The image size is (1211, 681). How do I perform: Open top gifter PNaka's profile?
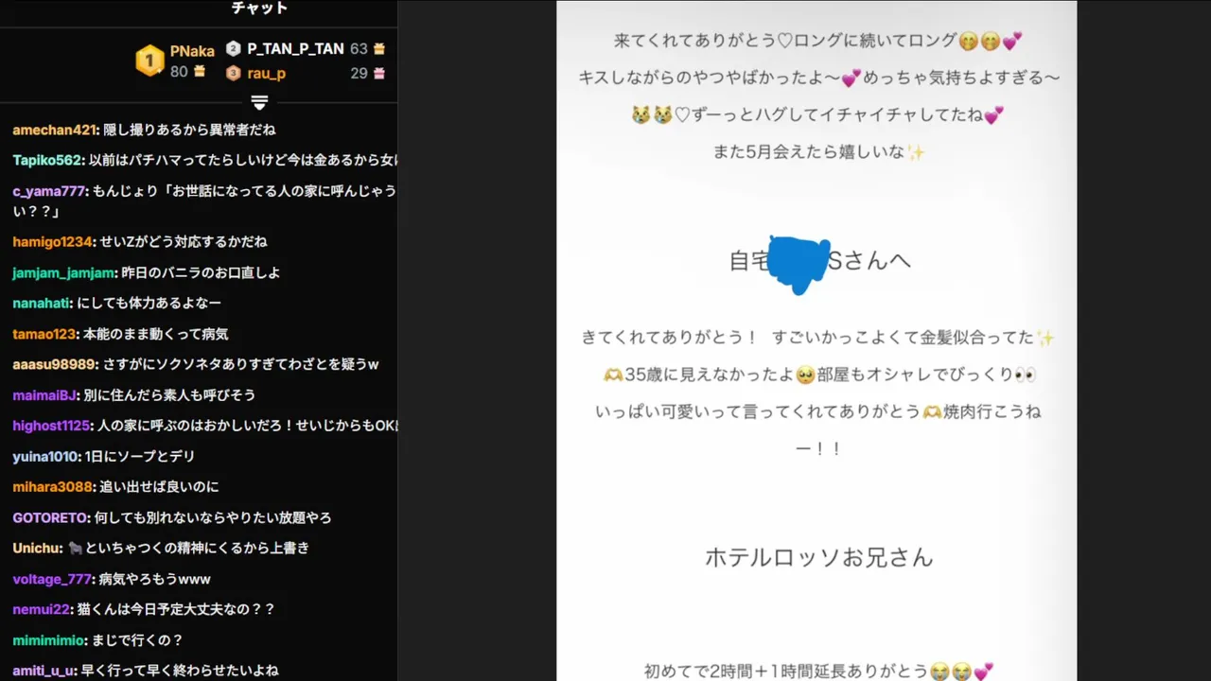pyautogui.click(x=192, y=51)
